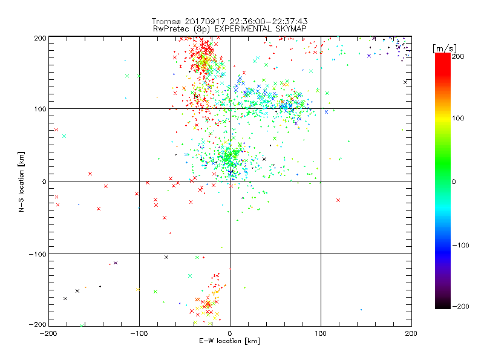Viewport: 484px width, 363px height.
Task: Click the x-axis tick label '0'
Action: [230, 333]
